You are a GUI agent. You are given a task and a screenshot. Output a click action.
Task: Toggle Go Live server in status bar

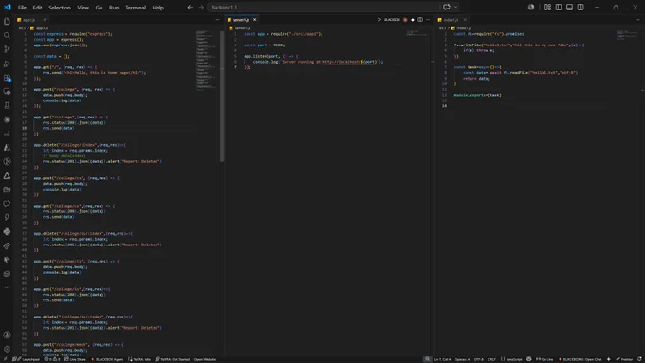(x=544, y=359)
